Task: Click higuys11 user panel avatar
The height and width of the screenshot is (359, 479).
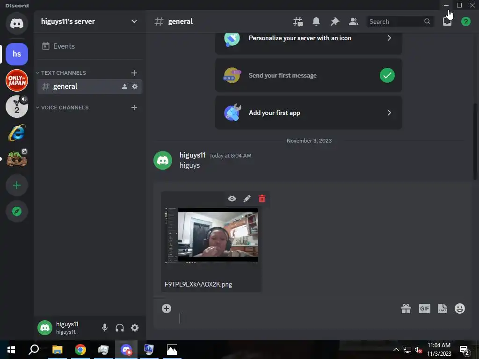Action: 45,328
